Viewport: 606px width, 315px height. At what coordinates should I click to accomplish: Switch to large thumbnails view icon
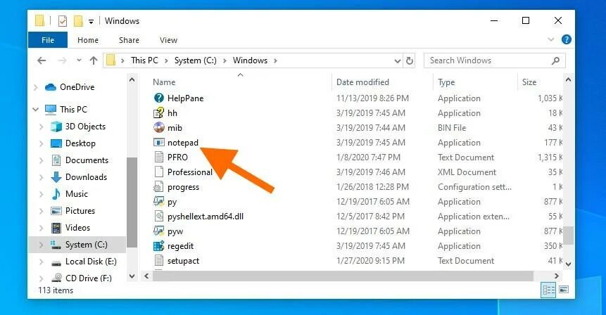[x=564, y=290]
